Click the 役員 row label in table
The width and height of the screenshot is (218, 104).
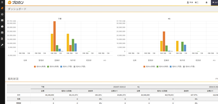coord(19,99)
